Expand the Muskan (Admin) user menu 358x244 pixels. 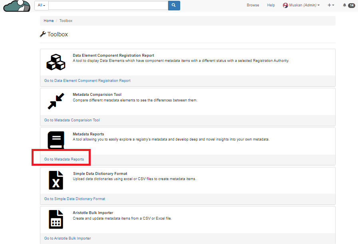click(301, 5)
